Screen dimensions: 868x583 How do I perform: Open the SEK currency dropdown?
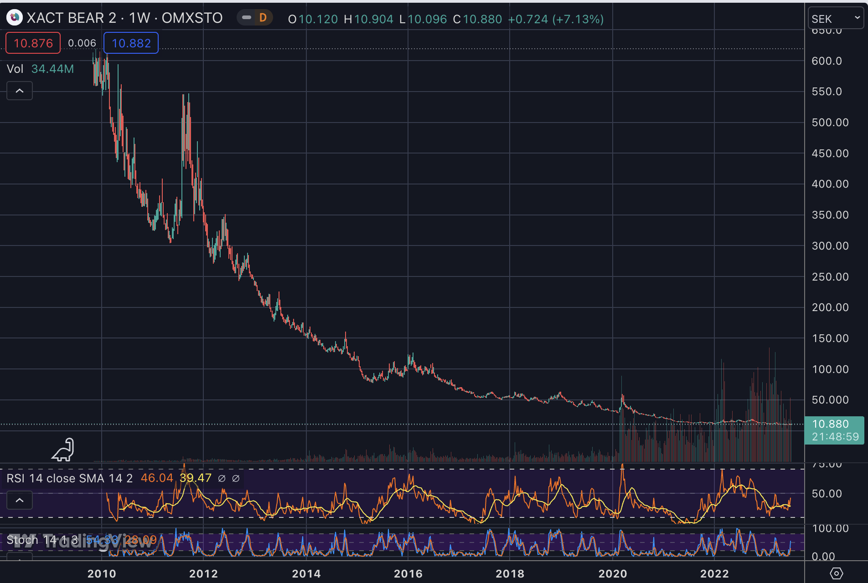pos(836,19)
